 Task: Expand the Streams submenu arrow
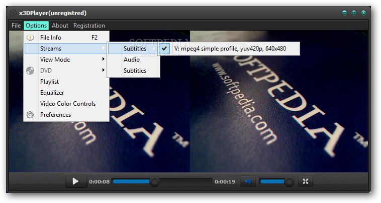(104, 48)
